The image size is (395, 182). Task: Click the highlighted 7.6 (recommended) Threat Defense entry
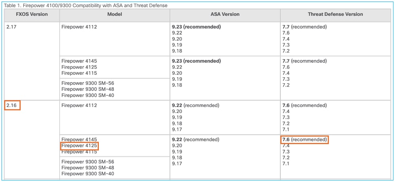[304, 140]
